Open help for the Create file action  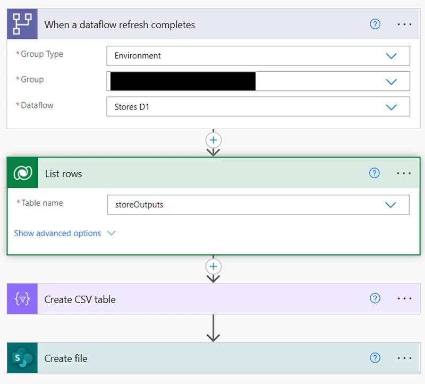[x=375, y=358]
